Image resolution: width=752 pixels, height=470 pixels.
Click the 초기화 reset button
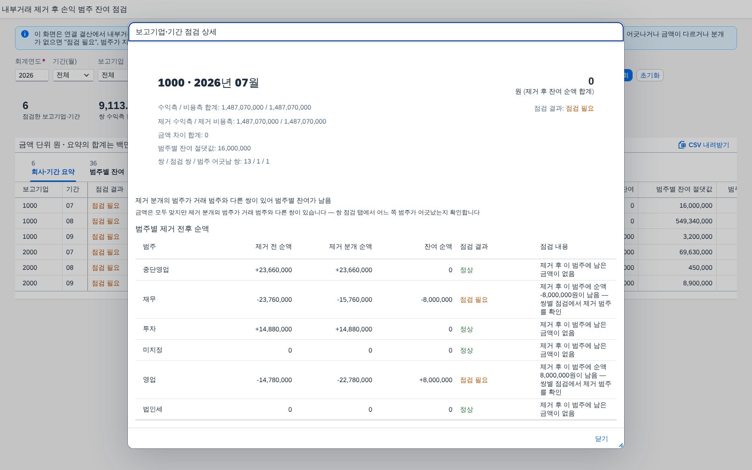(650, 75)
